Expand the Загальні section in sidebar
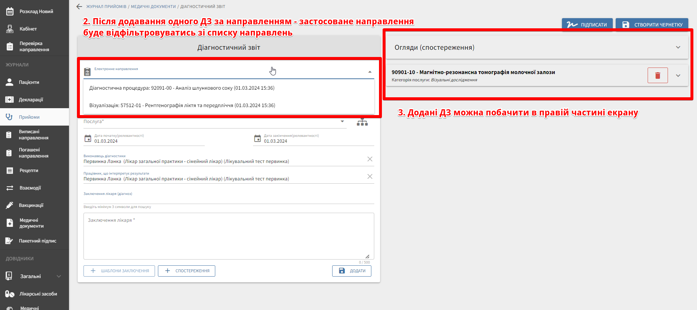This screenshot has height=310, width=697. tap(59, 276)
